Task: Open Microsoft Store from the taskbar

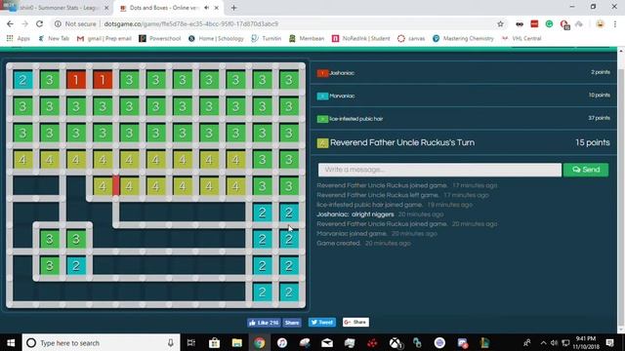Action: click(x=215, y=342)
